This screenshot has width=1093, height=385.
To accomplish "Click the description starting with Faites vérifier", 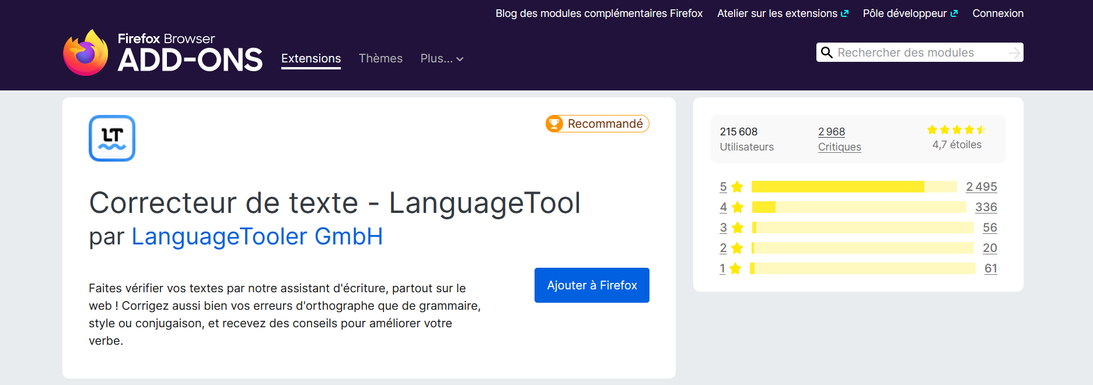I will (285, 314).
